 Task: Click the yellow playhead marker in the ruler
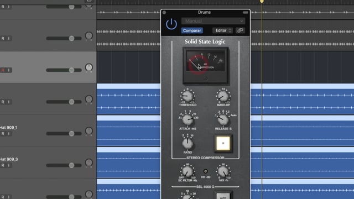click(262, 1)
